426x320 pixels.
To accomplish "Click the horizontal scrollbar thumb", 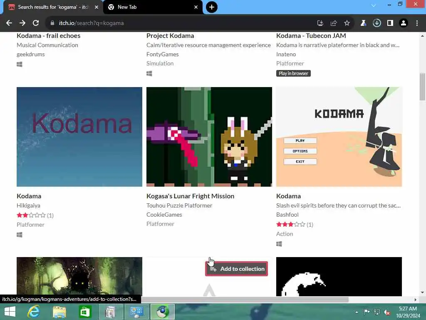I will pyautogui.click(x=245, y=300).
